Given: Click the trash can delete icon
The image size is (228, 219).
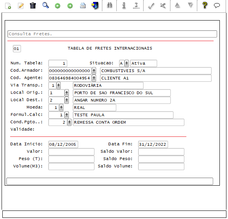Looking at the screenshot, I should pos(33,6).
